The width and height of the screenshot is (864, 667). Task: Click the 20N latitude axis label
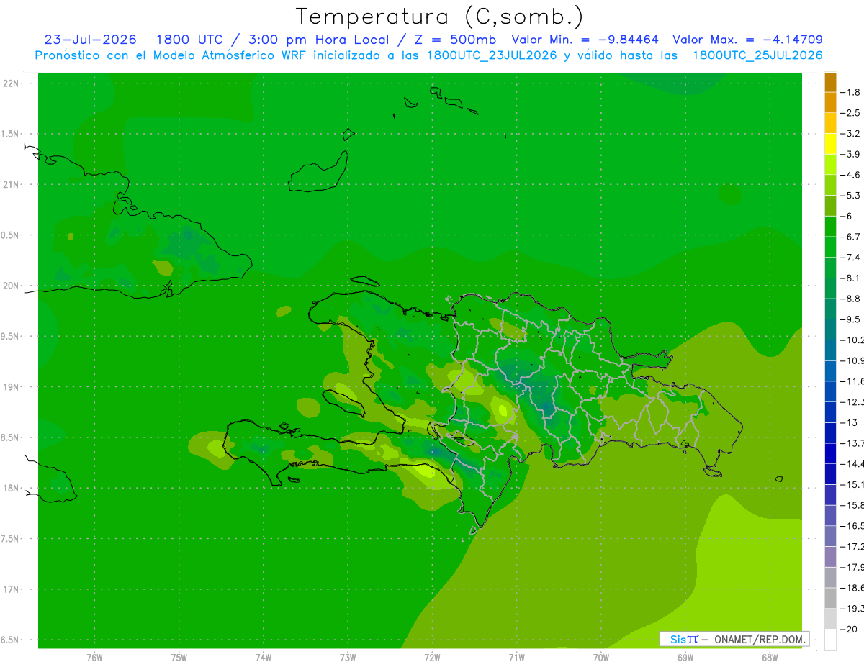click(12, 286)
